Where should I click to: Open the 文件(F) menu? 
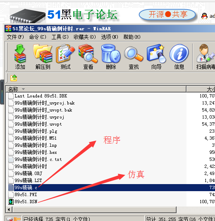(x=15, y=37)
